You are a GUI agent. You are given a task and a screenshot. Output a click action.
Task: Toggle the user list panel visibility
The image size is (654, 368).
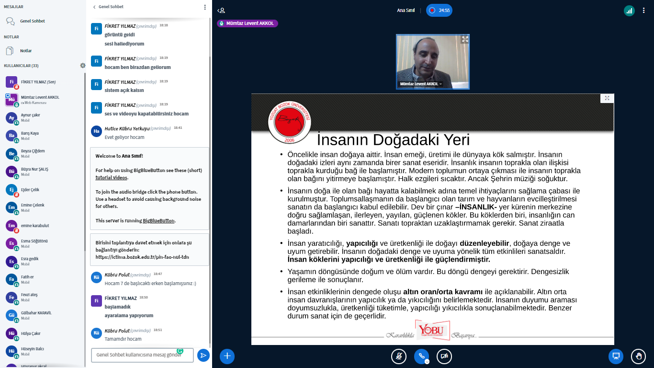221,11
